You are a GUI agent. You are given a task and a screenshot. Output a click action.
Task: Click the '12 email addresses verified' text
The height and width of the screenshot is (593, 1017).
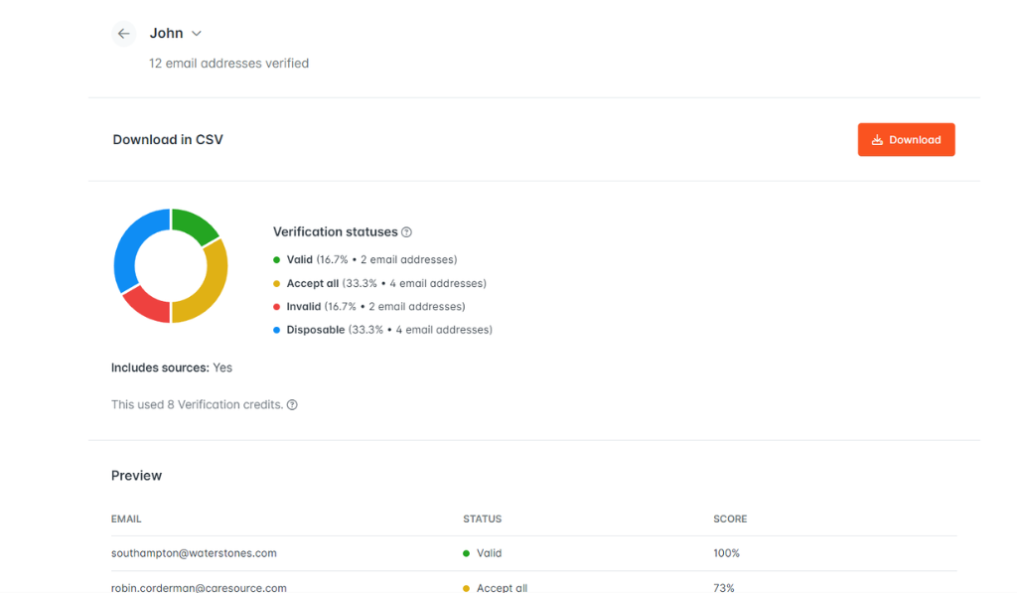click(229, 64)
